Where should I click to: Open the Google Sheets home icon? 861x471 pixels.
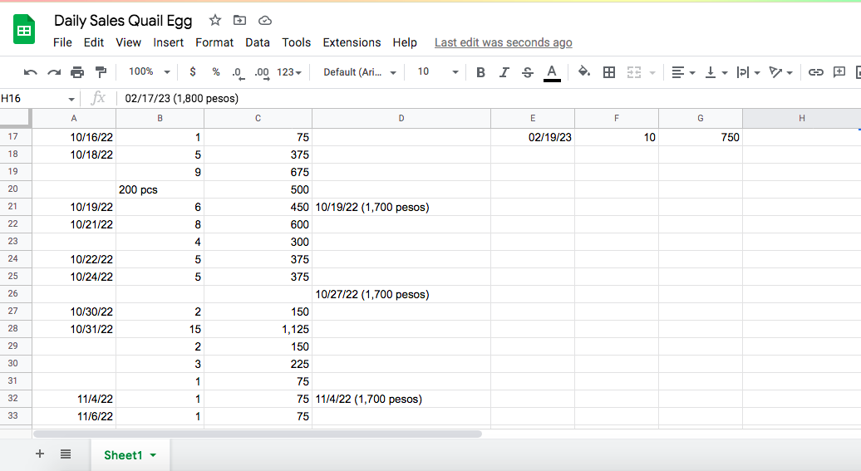pyautogui.click(x=23, y=30)
